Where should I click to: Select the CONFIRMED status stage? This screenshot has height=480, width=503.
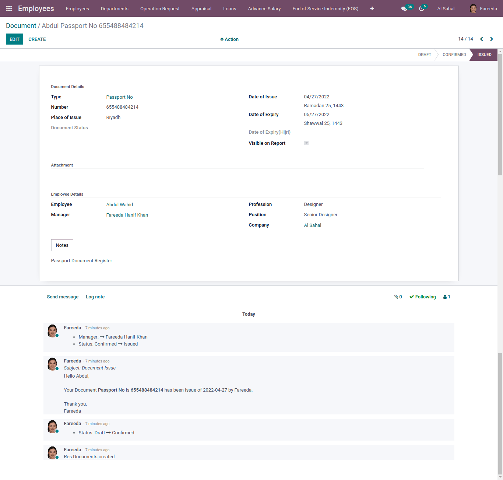454,55
